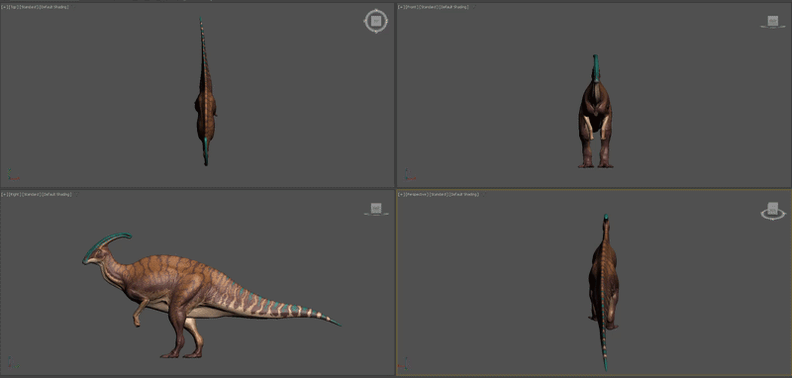The height and width of the screenshot is (378, 792).
Task: Click Default Shading label in the Right viewport
Action: click(x=55, y=194)
